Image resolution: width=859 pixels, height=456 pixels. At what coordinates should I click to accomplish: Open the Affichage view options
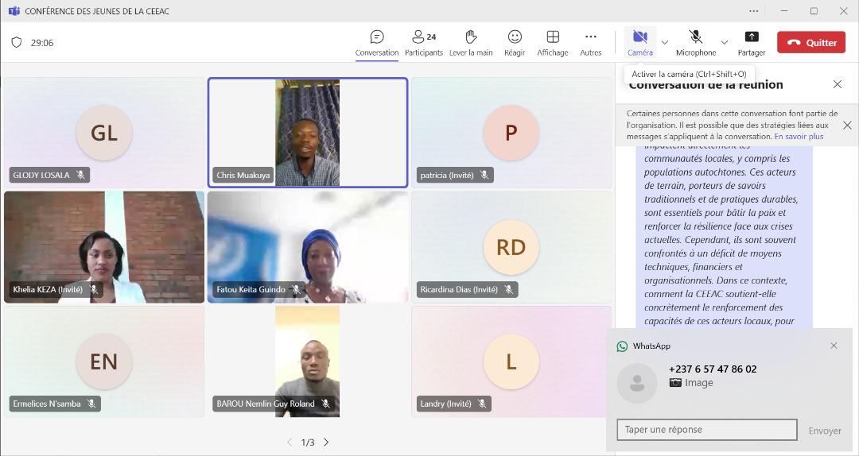tap(552, 43)
